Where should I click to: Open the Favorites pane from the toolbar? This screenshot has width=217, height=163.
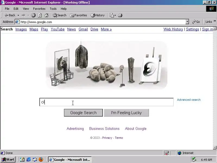tap(78, 15)
